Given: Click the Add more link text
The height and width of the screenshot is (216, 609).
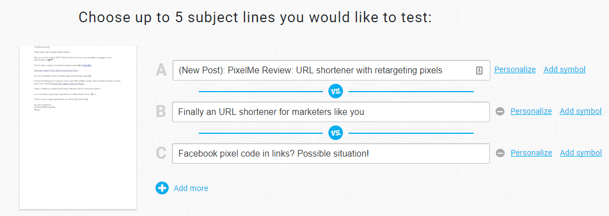Looking at the screenshot, I should pos(191,189).
